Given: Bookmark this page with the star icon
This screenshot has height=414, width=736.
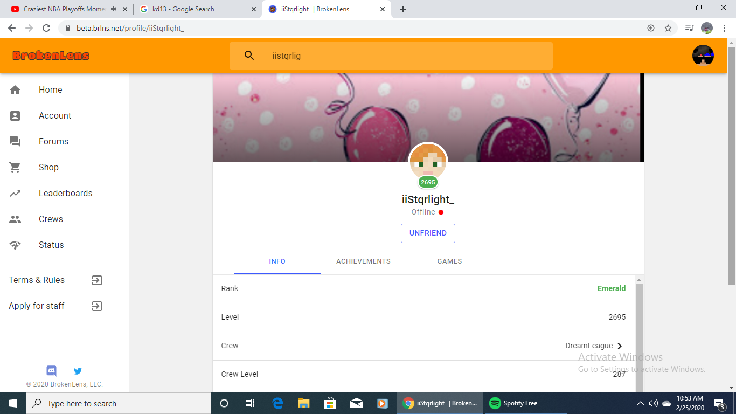Looking at the screenshot, I should pyautogui.click(x=668, y=28).
